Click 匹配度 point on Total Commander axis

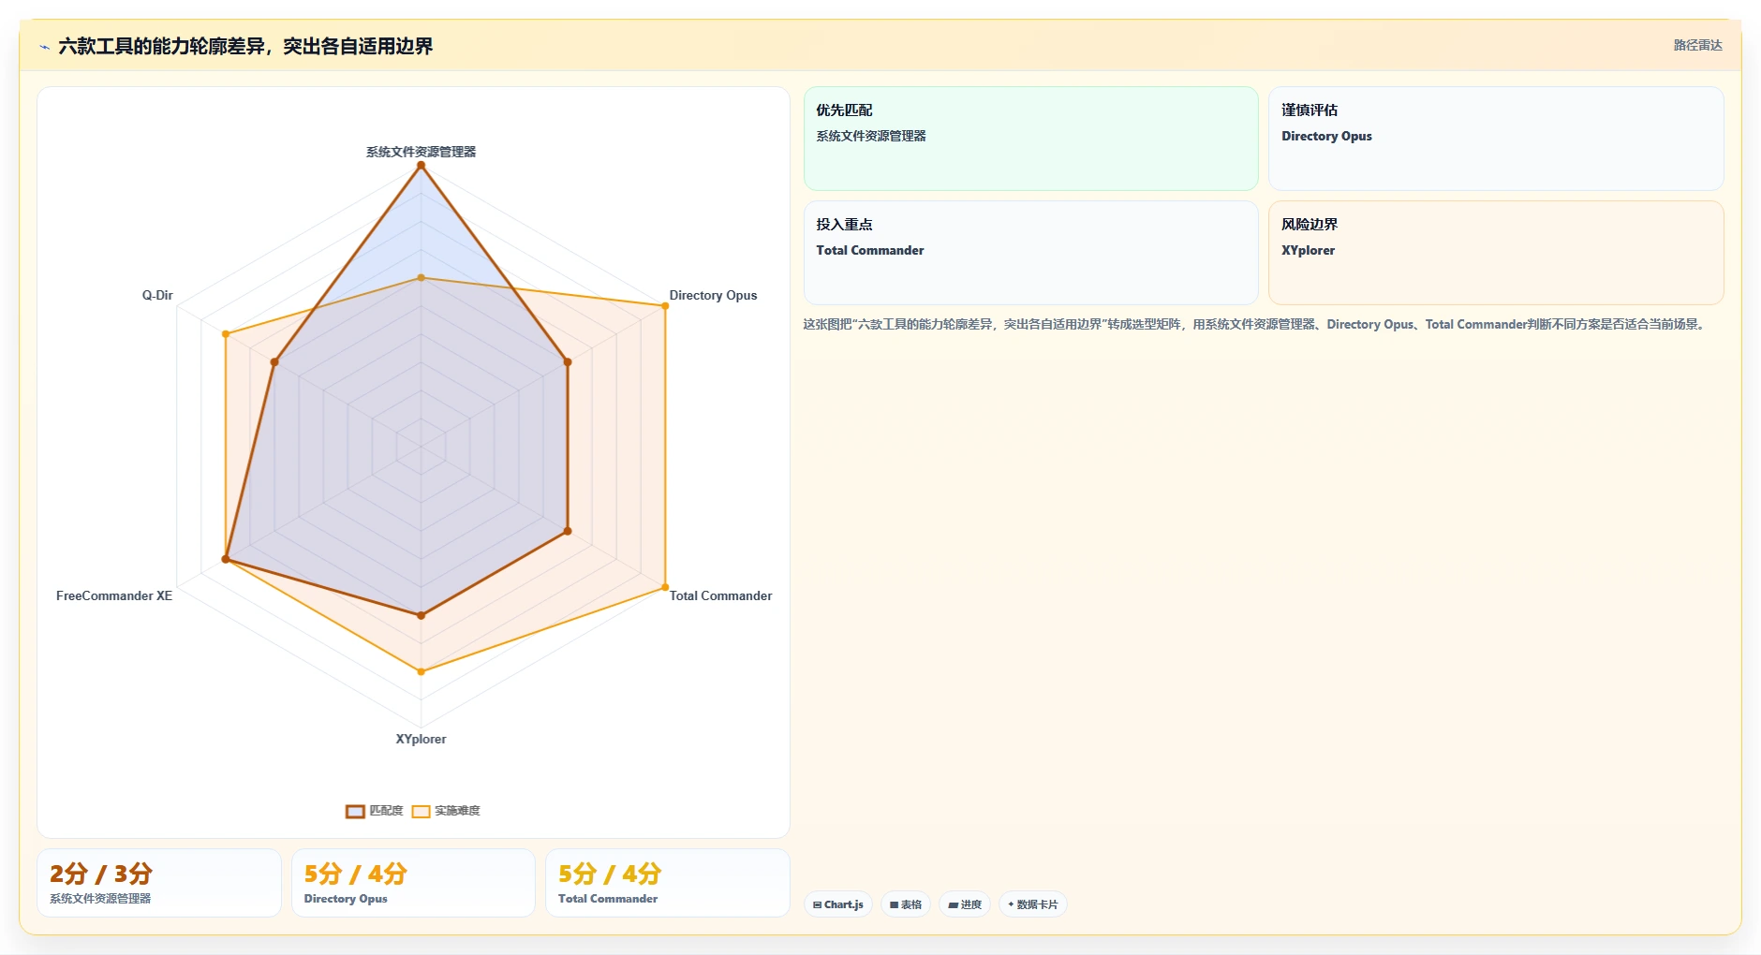[x=567, y=531]
